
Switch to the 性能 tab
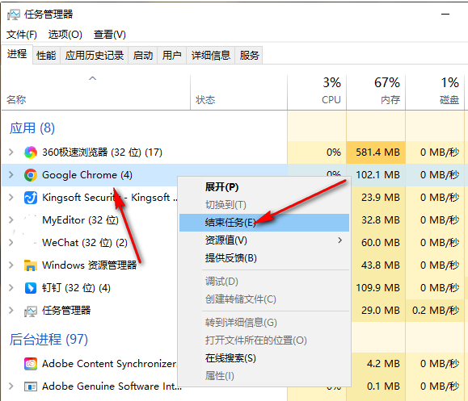click(46, 56)
